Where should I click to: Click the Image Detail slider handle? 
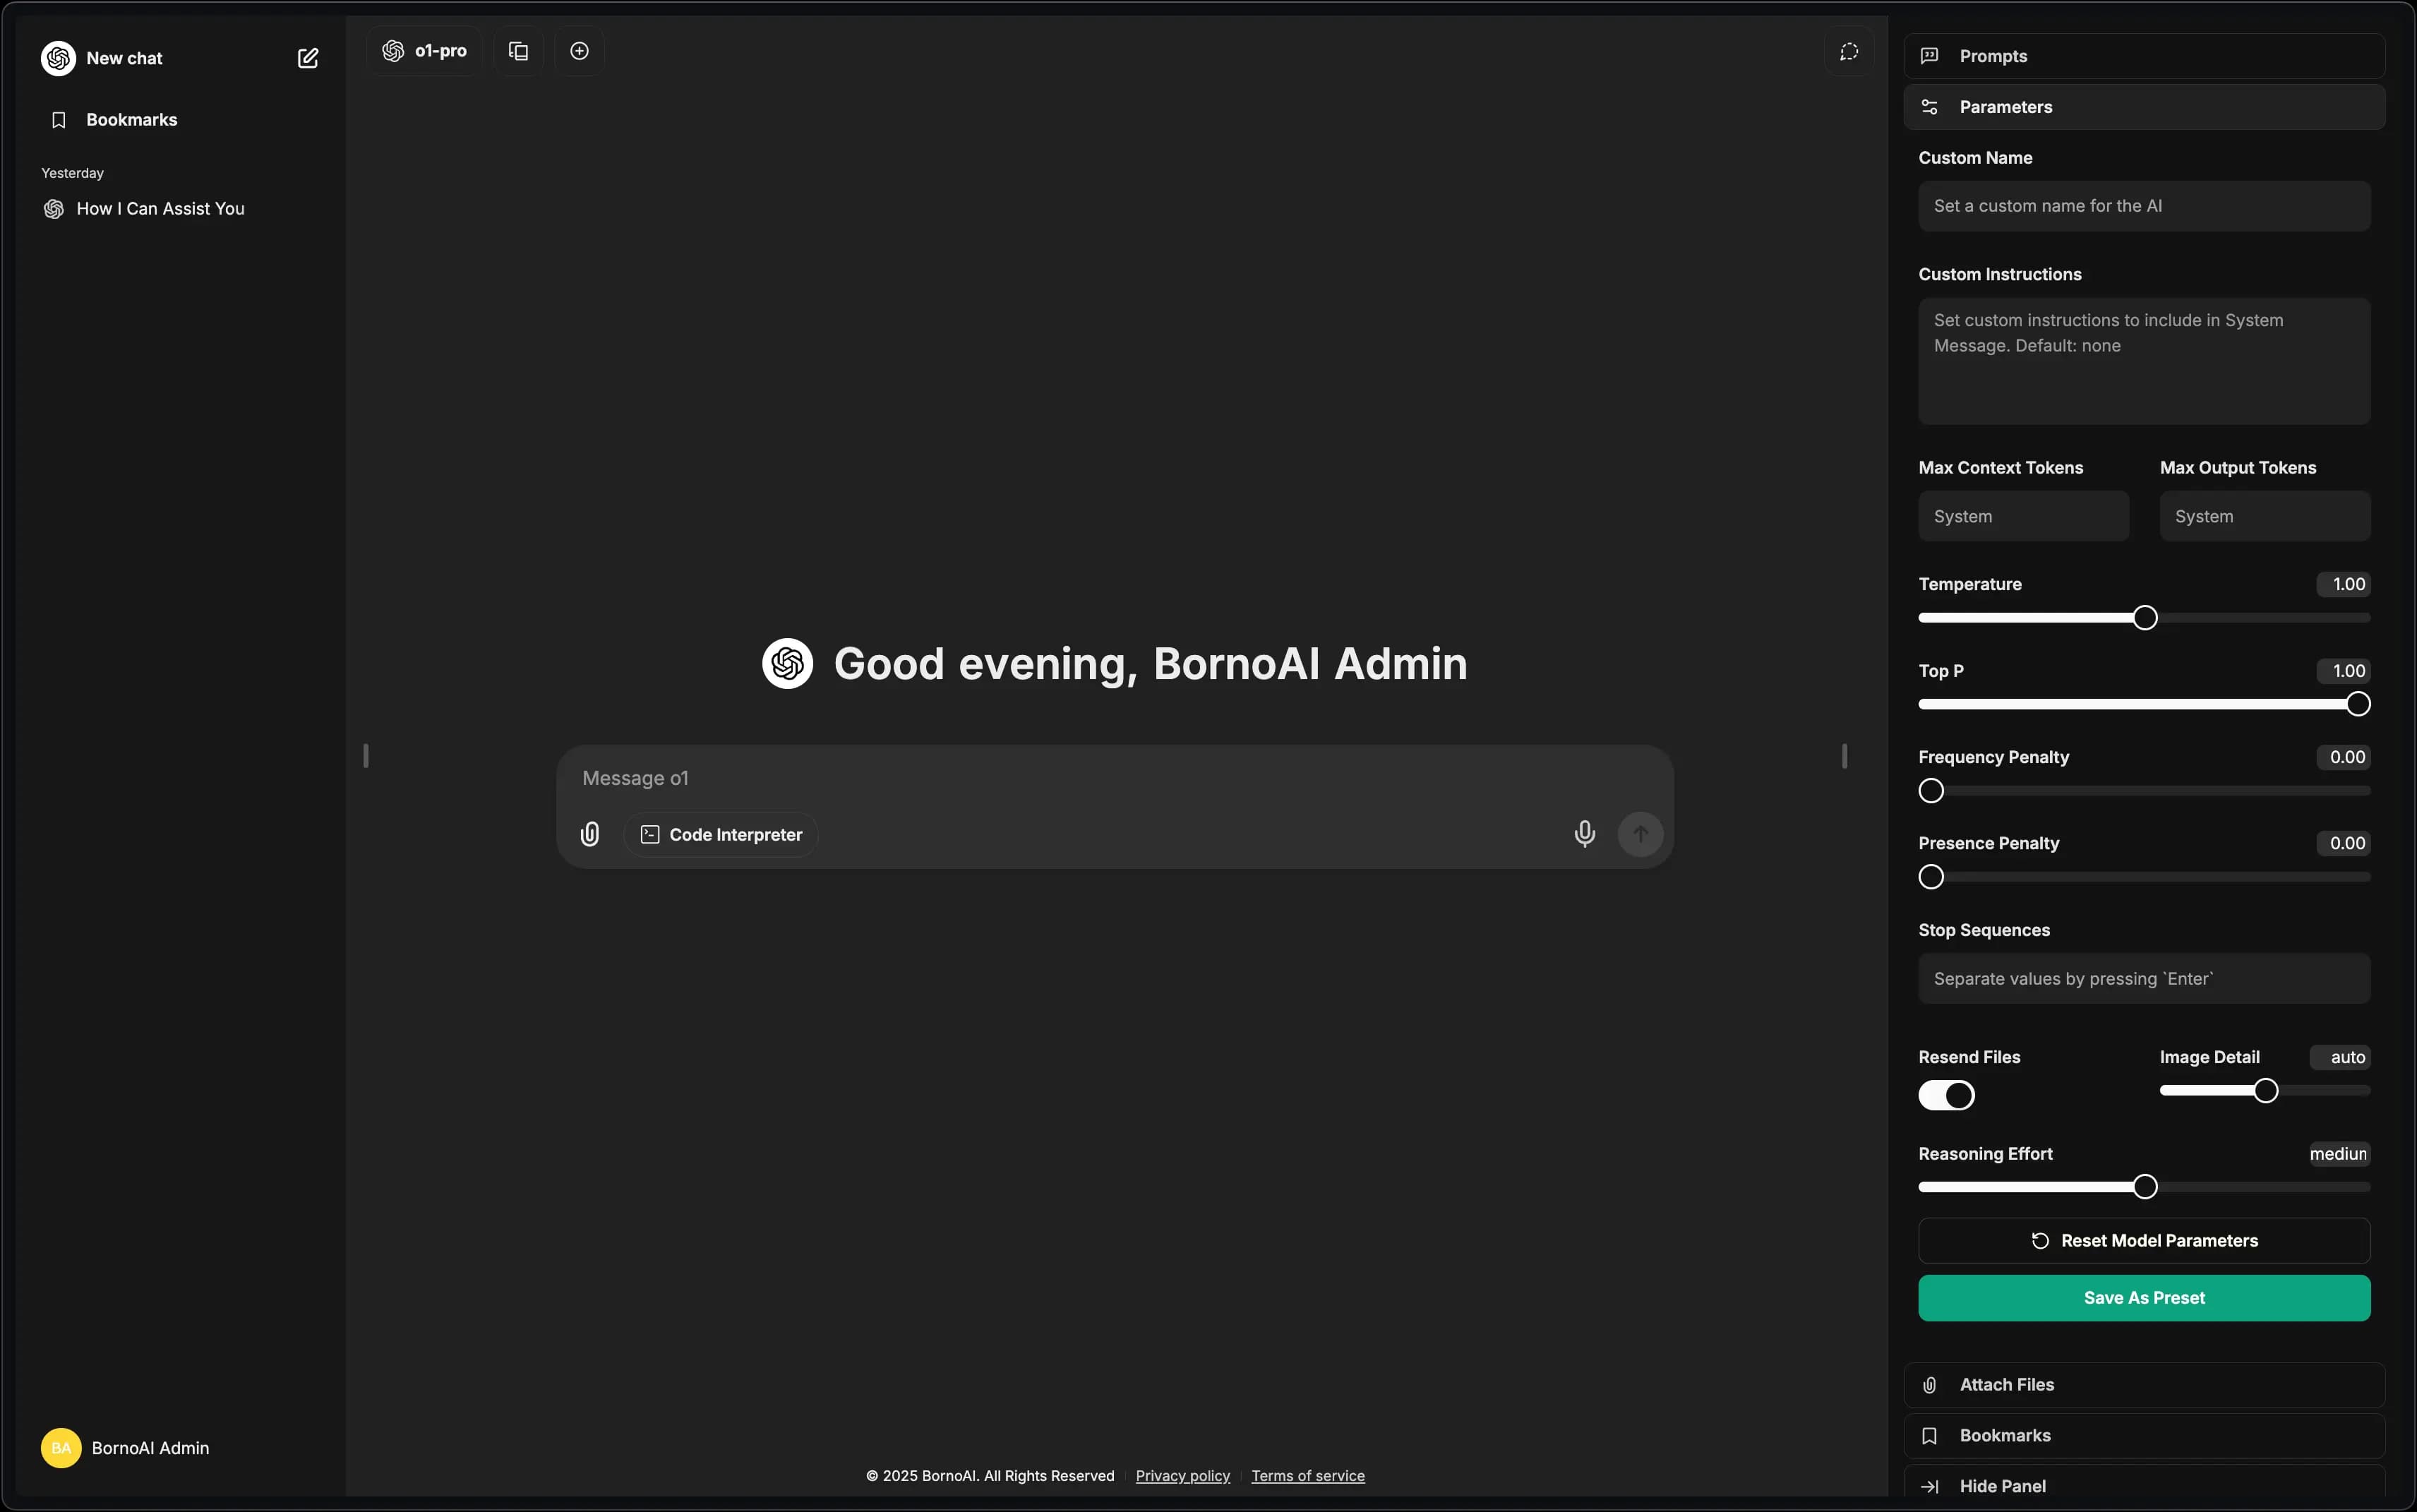pos(2265,1091)
